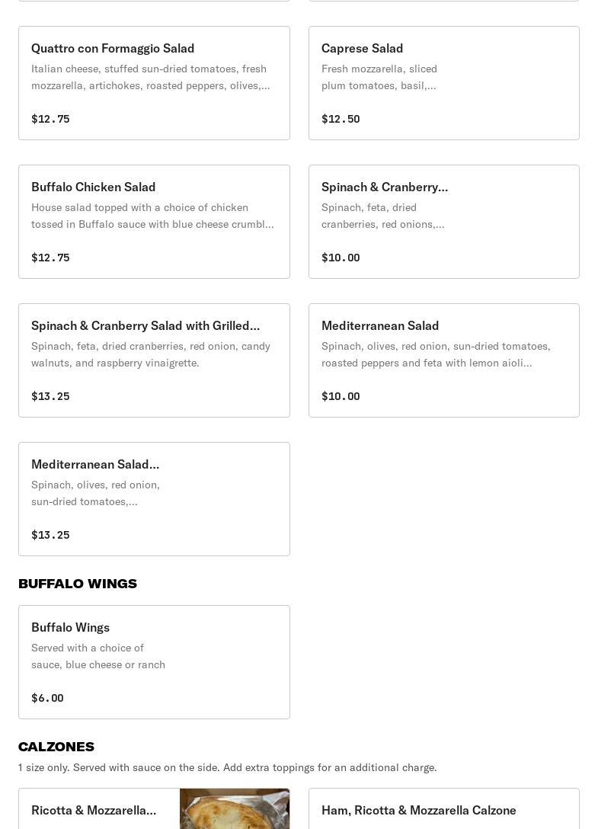Click the Buffalo Wings sauce description
This screenshot has width=598, height=829.
pos(98,656)
